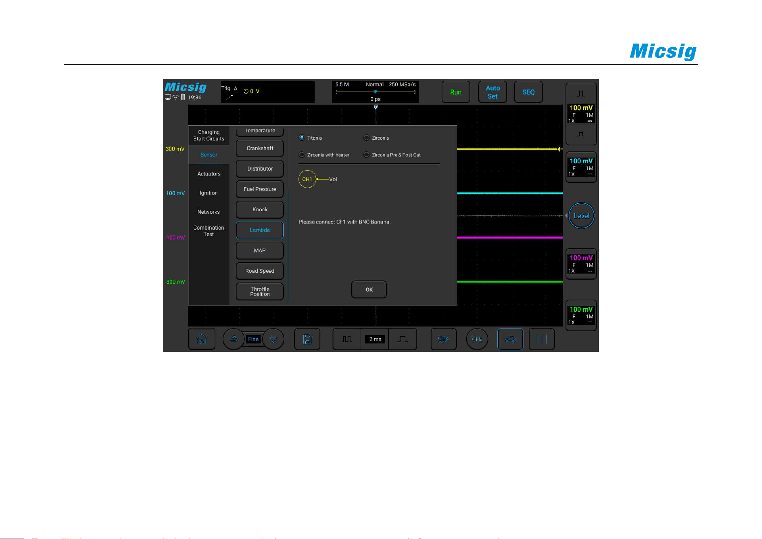The width and height of the screenshot is (762, 539).
Task: Open Charging Start Circuits category
Action: coord(209,136)
